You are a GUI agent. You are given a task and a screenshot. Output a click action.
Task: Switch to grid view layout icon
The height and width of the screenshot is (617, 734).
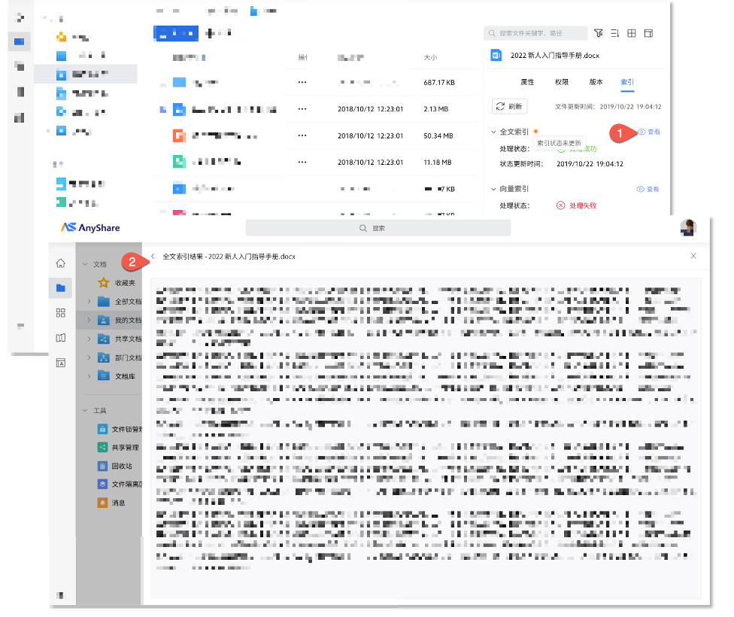632,33
